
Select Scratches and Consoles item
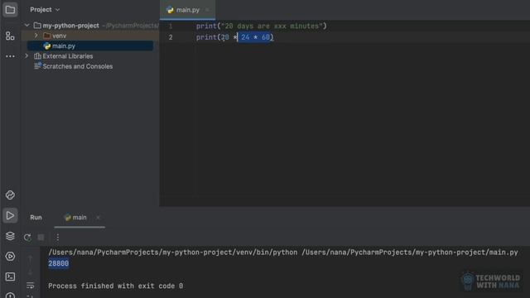click(x=77, y=66)
